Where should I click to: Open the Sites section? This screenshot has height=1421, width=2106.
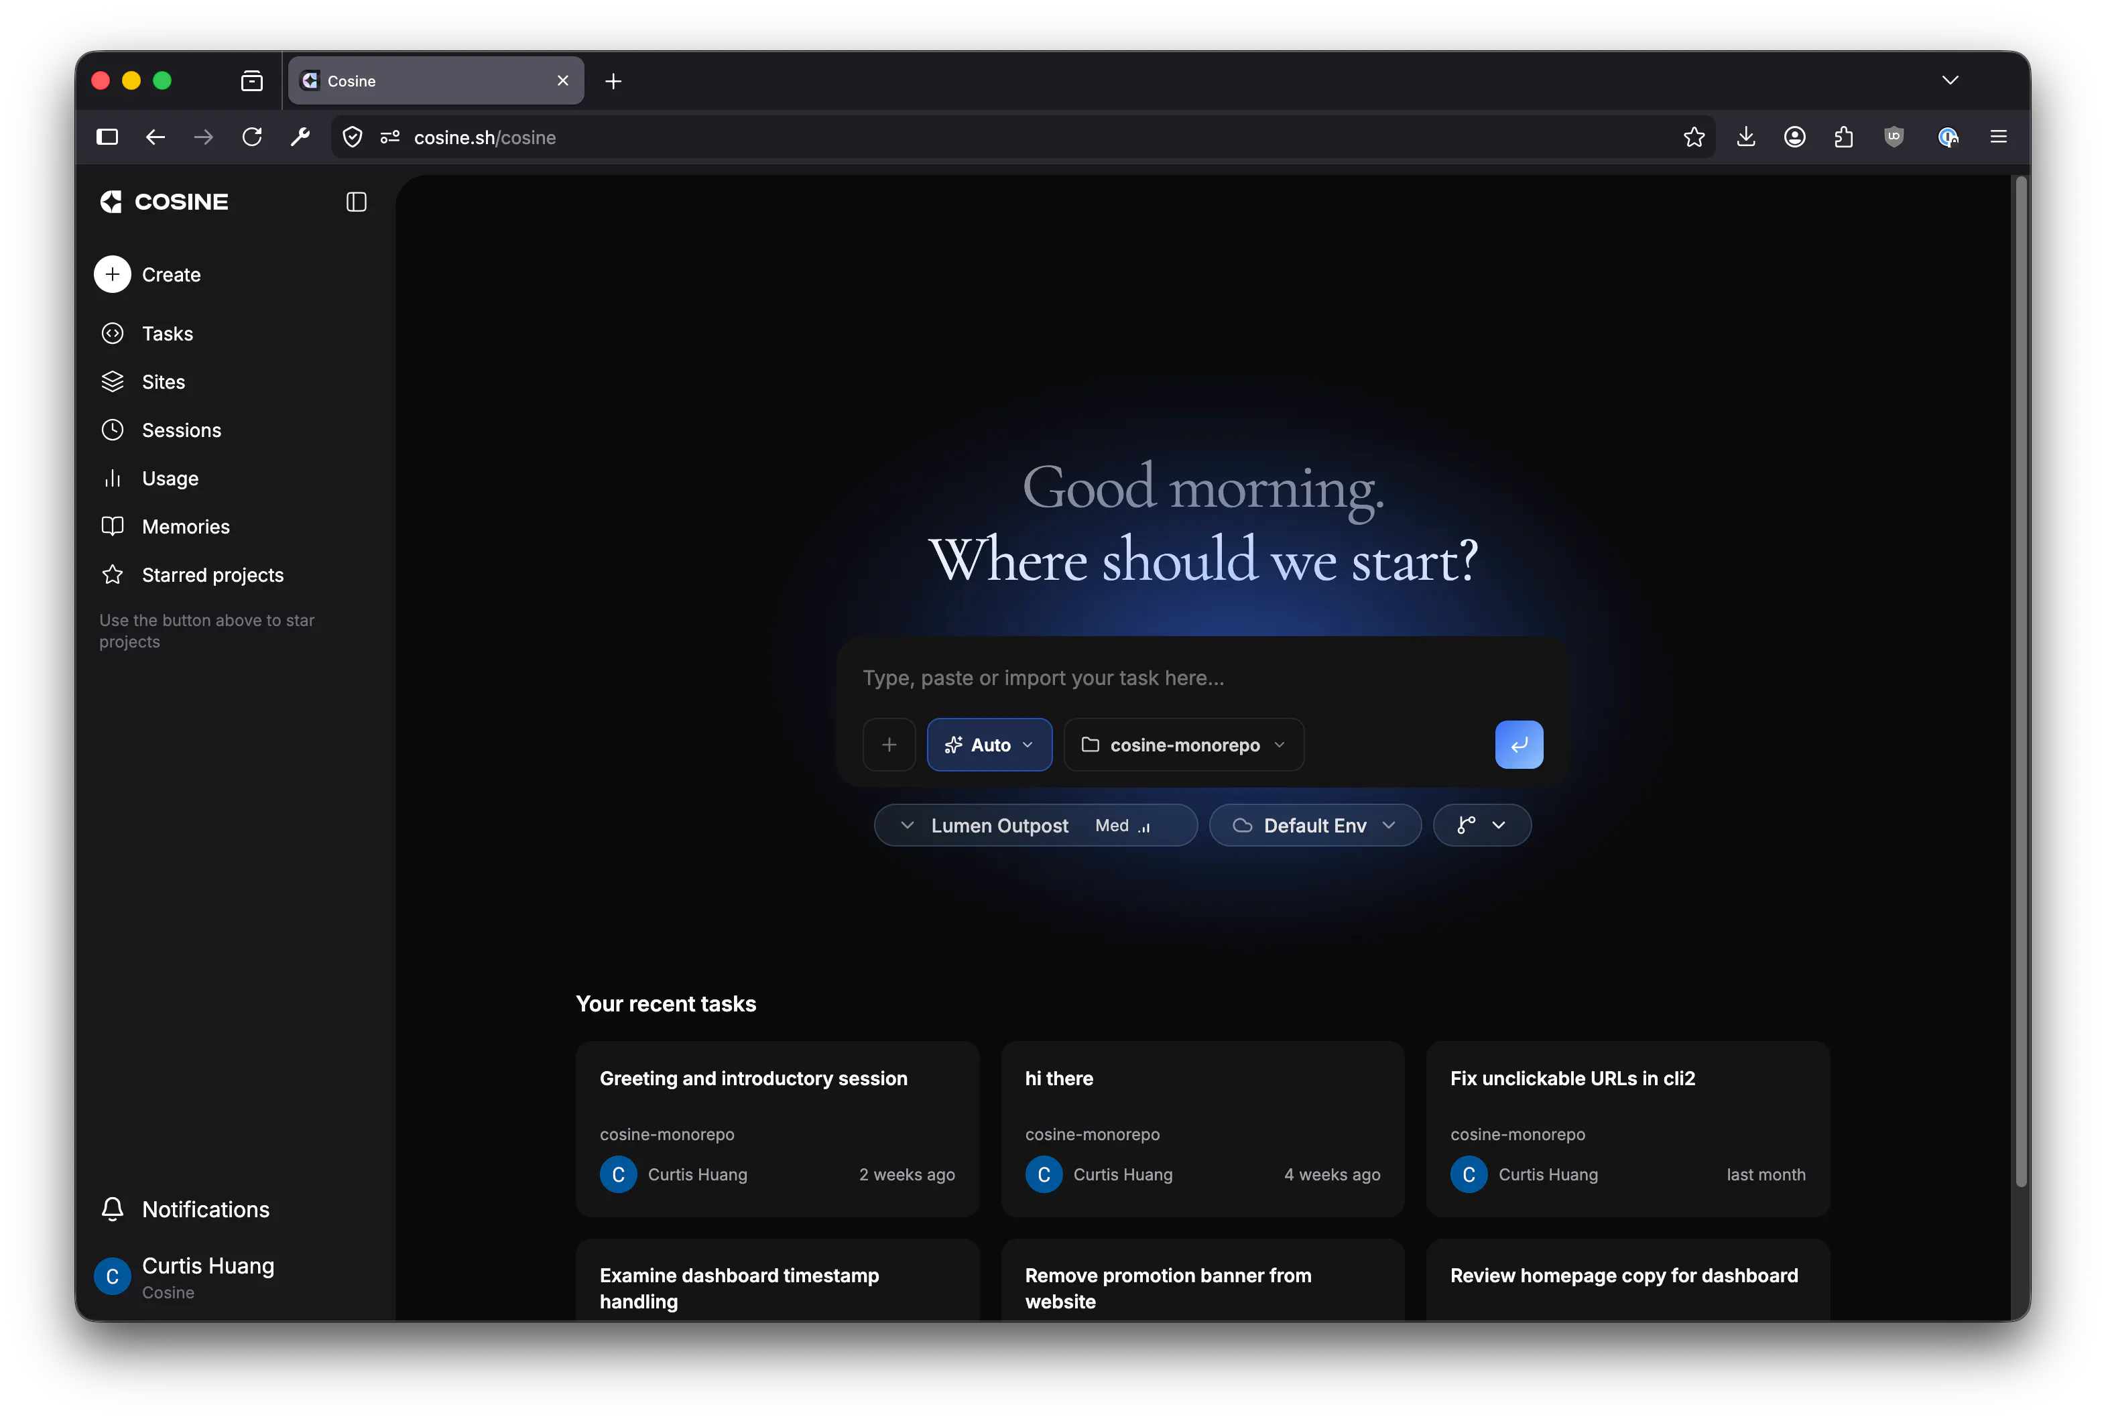pos(163,381)
